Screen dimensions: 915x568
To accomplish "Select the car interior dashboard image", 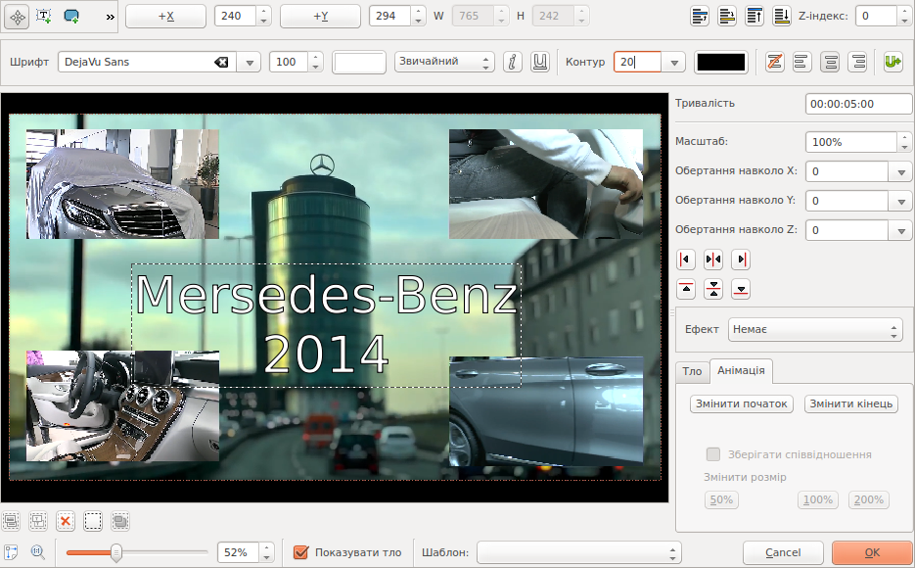I will [x=122, y=405].
